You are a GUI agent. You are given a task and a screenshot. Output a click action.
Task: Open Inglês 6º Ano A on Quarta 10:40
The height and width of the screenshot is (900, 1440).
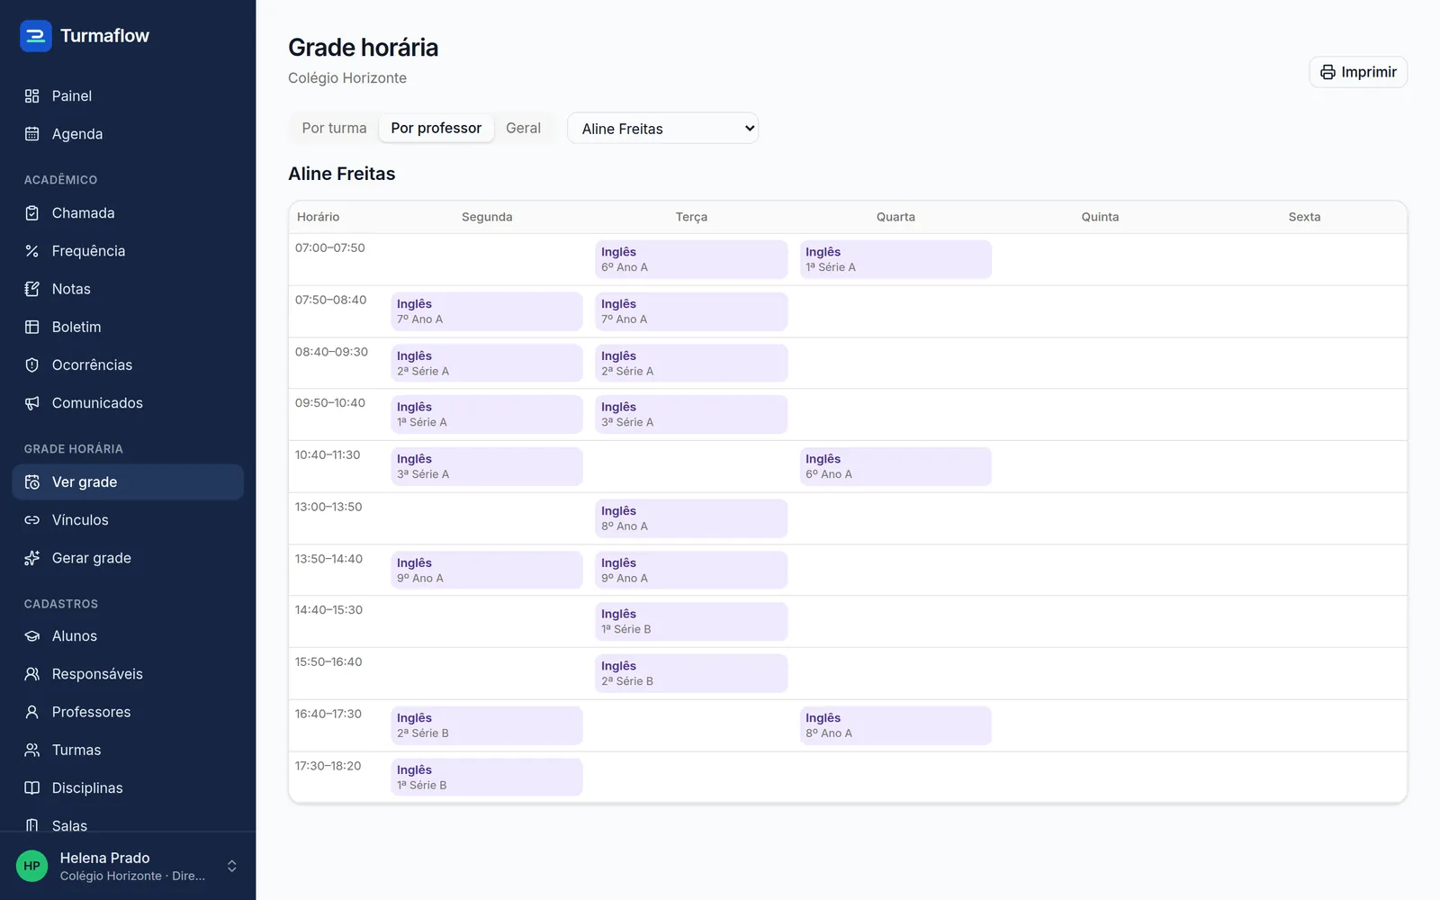point(895,466)
